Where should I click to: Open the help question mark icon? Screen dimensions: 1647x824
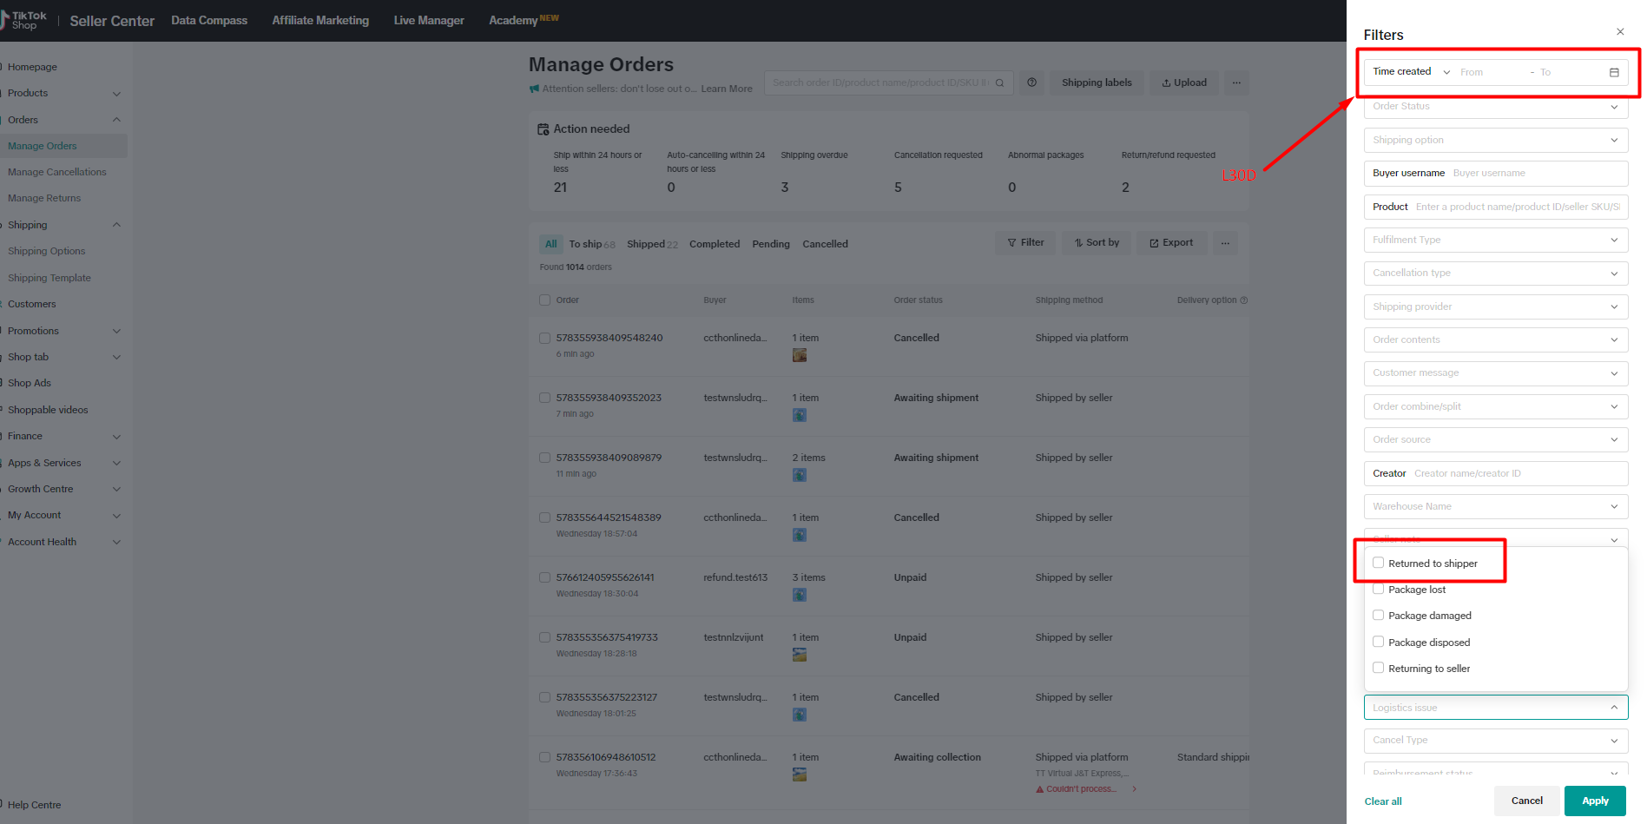(1031, 82)
